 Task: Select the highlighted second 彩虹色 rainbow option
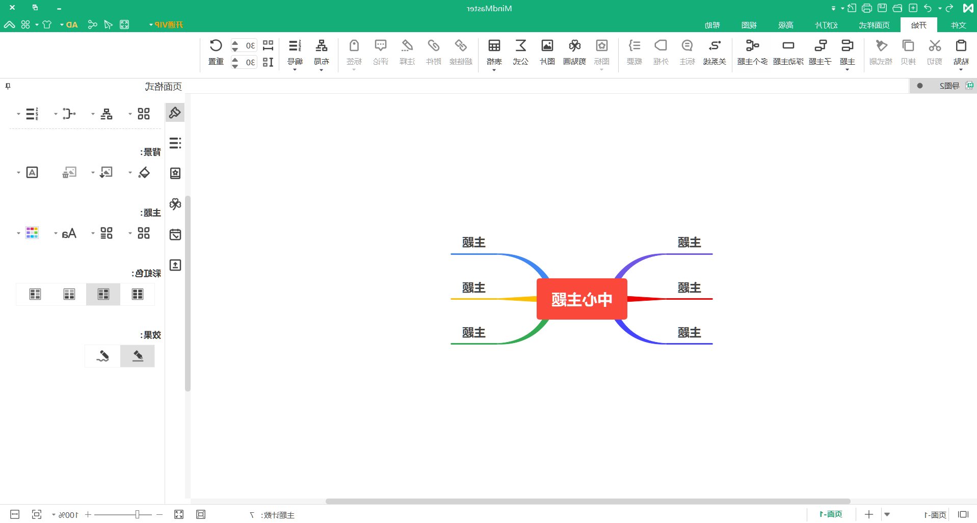[x=103, y=294]
